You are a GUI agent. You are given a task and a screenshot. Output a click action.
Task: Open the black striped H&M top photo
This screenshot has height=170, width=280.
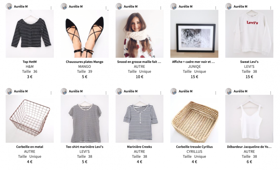pos(30,34)
